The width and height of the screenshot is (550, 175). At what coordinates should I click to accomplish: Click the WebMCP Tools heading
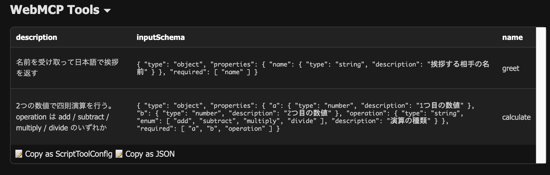click(55, 10)
